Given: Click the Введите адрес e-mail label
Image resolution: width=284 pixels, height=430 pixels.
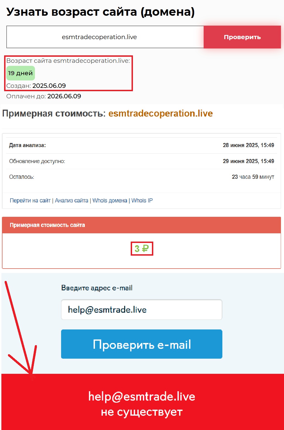Looking at the screenshot, I should pos(97,288).
